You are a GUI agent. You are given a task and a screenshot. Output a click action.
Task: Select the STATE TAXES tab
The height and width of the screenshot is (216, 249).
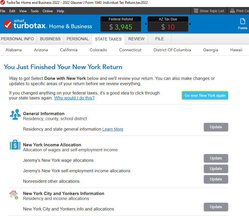[x=108, y=39]
